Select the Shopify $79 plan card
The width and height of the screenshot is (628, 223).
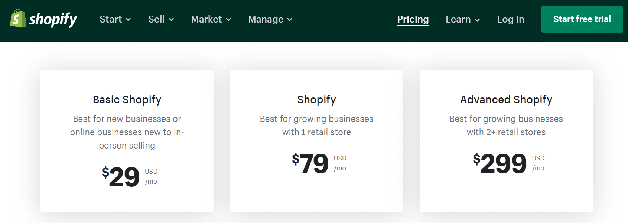(316, 140)
